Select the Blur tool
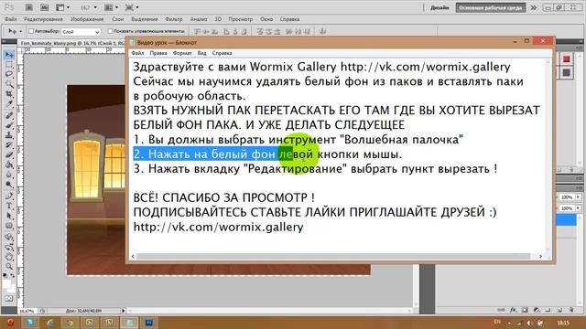The image size is (586, 329). click(9, 175)
